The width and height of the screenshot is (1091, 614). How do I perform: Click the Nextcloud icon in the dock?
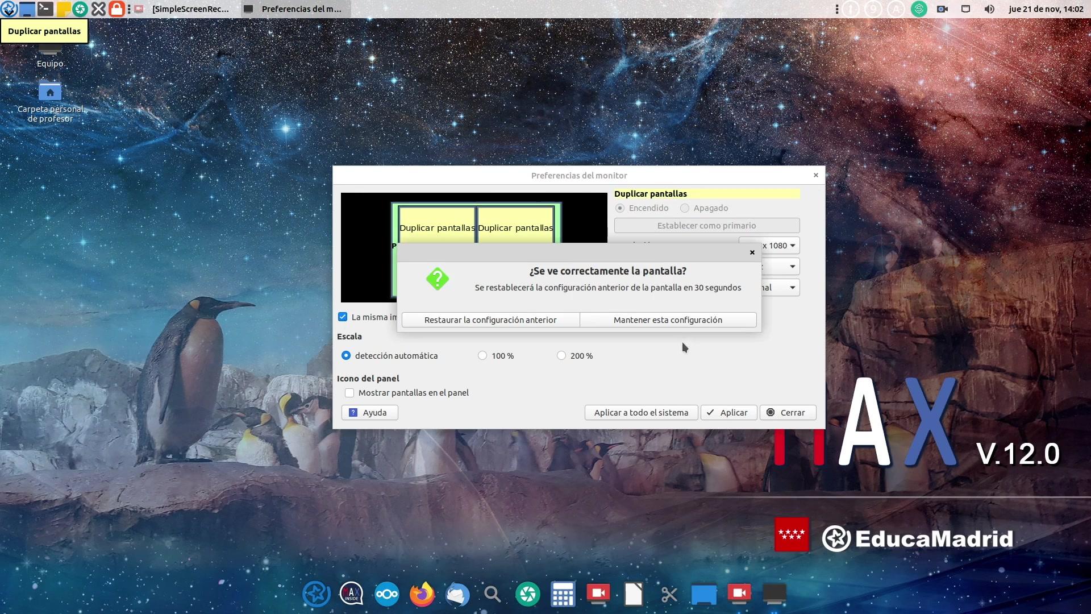click(387, 594)
